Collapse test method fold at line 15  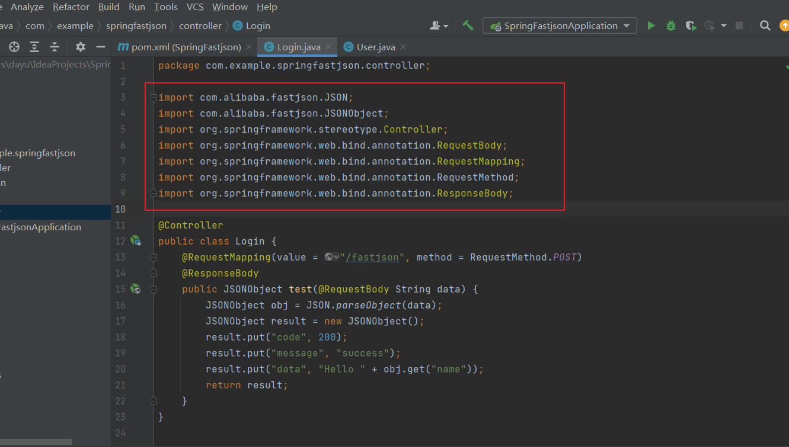click(x=154, y=289)
